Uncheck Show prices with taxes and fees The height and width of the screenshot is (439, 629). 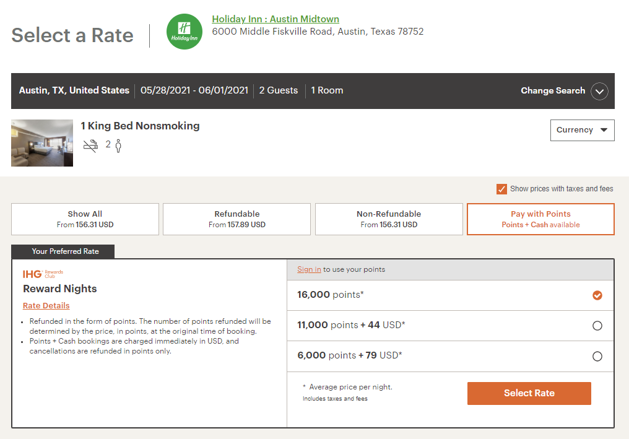click(x=501, y=189)
